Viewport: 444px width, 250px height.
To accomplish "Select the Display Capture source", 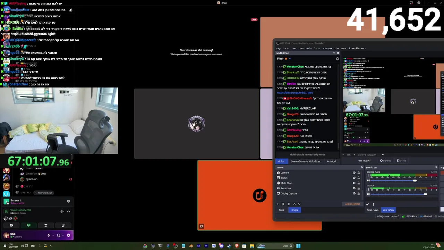I will pos(289,193).
